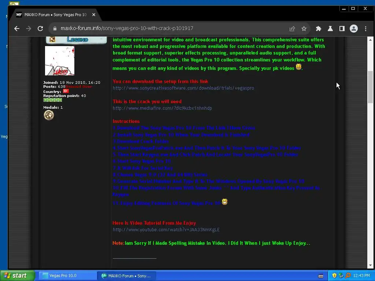The image size is (375, 281).
Task: Click the keyboard tray icon
Action: coord(321,276)
